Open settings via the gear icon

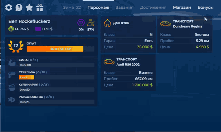9,8
